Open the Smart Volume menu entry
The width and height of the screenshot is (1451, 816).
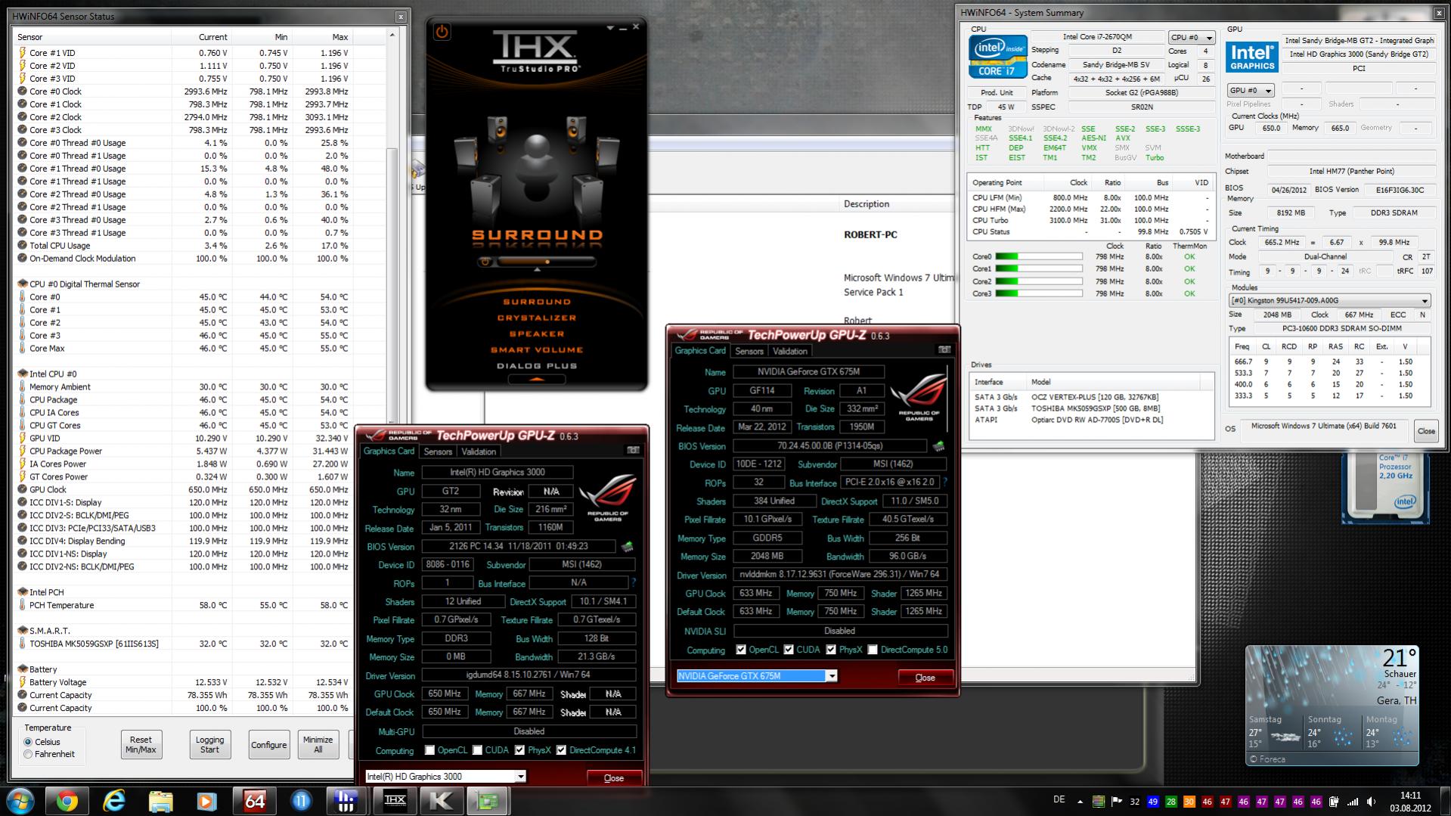coord(537,349)
